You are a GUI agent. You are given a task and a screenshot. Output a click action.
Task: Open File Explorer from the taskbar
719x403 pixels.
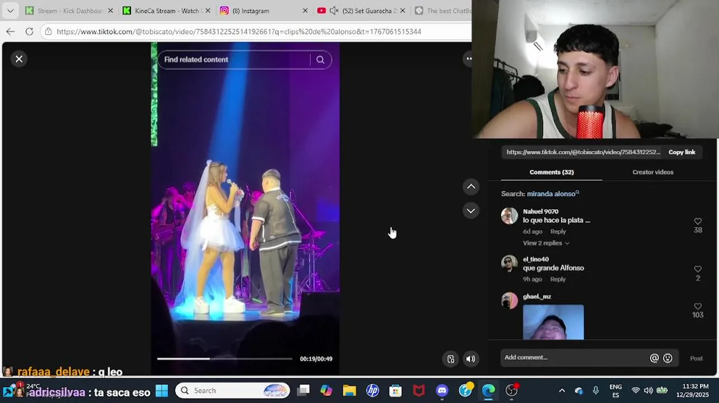pyautogui.click(x=349, y=391)
